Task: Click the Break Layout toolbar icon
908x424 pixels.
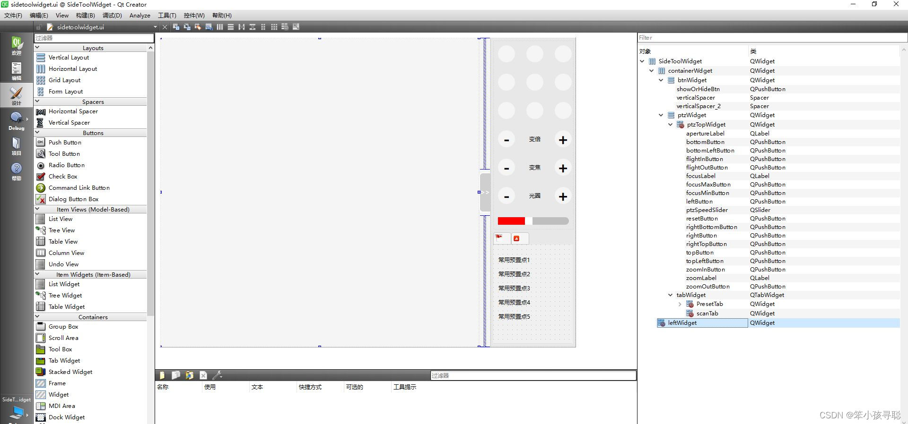Action: tap(285, 27)
